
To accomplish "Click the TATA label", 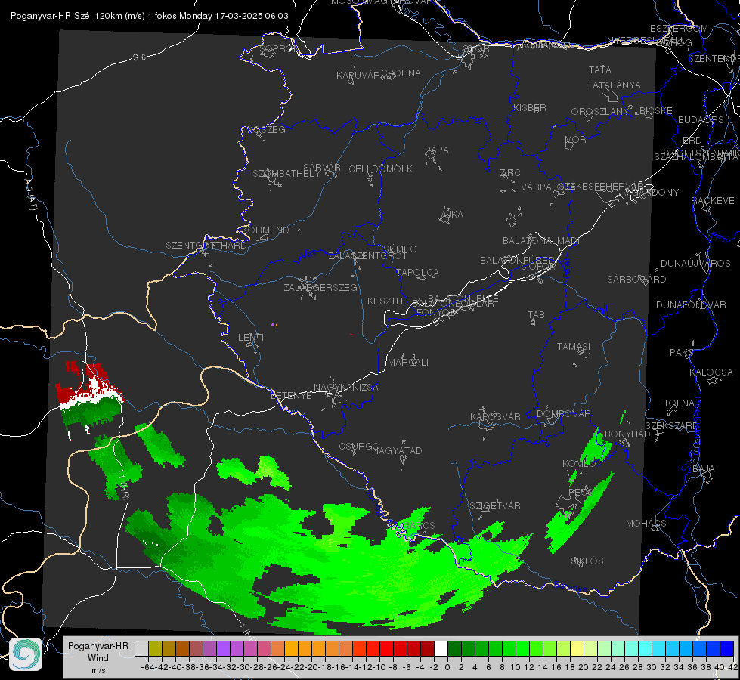I will tap(600, 70).
